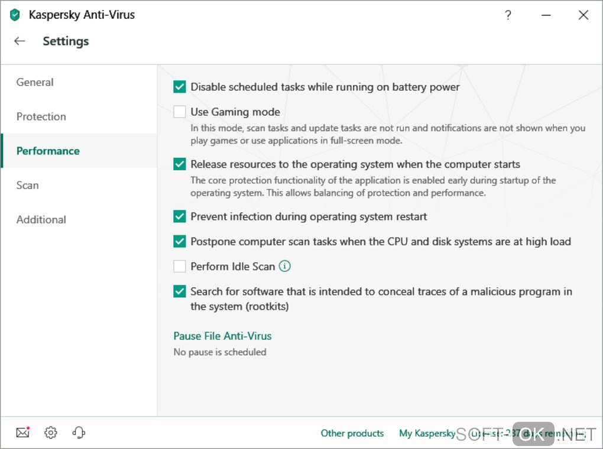Open the Other products link

click(352, 434)
